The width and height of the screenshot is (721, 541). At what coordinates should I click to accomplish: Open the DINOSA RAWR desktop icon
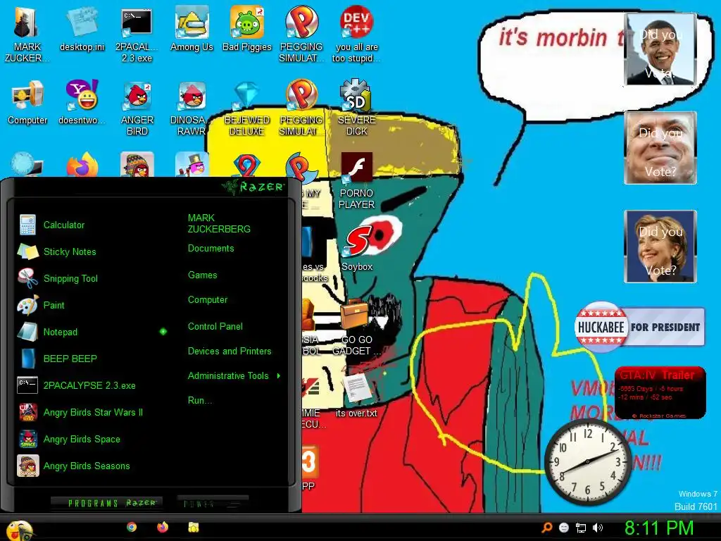[x=192, y=108]
